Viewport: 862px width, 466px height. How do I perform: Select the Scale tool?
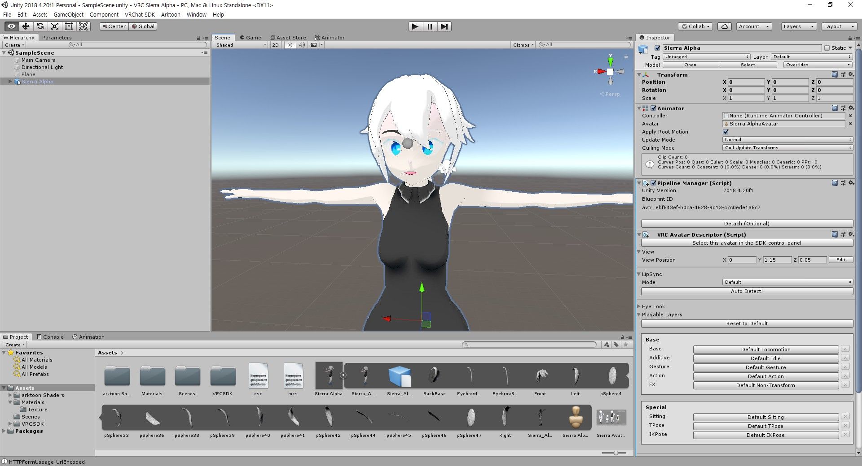pyautogui.click(x=54, y=26)
